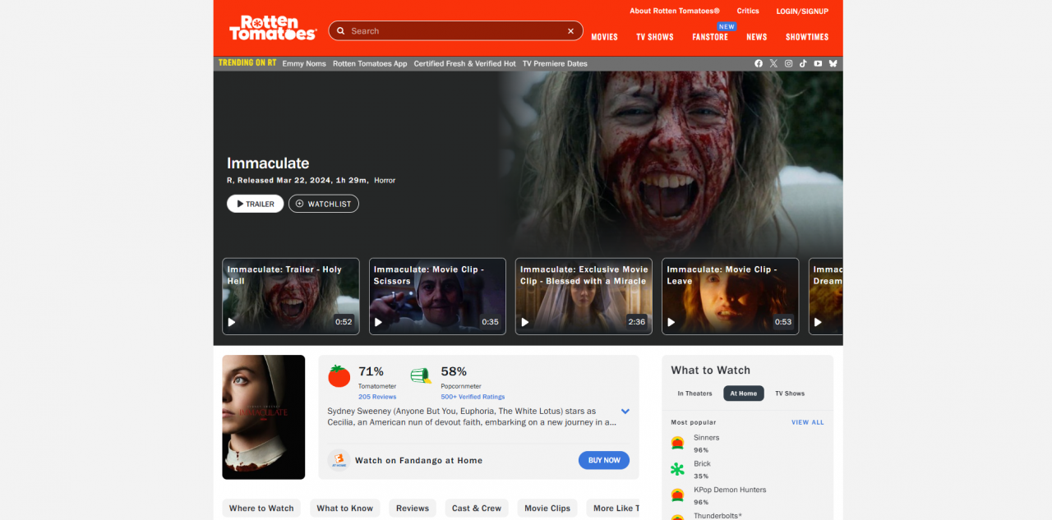Open the TV SHOWS menu
The image size is (1052, 520).
pyautogui.click(x=655, y=37)
